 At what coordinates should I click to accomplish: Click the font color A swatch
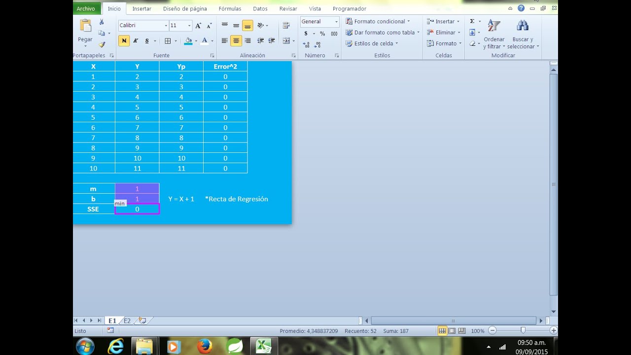pyautogui.click(x=204, y=41)
